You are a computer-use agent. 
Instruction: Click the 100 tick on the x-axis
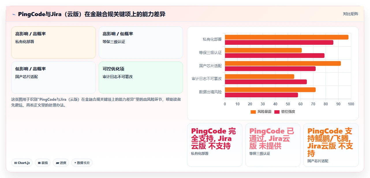[351, 104]
